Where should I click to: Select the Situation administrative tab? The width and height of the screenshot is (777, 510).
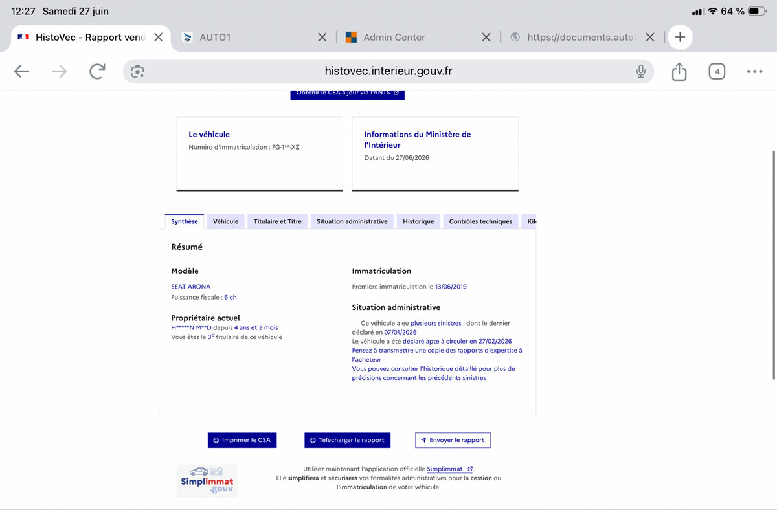coord(352,221)
